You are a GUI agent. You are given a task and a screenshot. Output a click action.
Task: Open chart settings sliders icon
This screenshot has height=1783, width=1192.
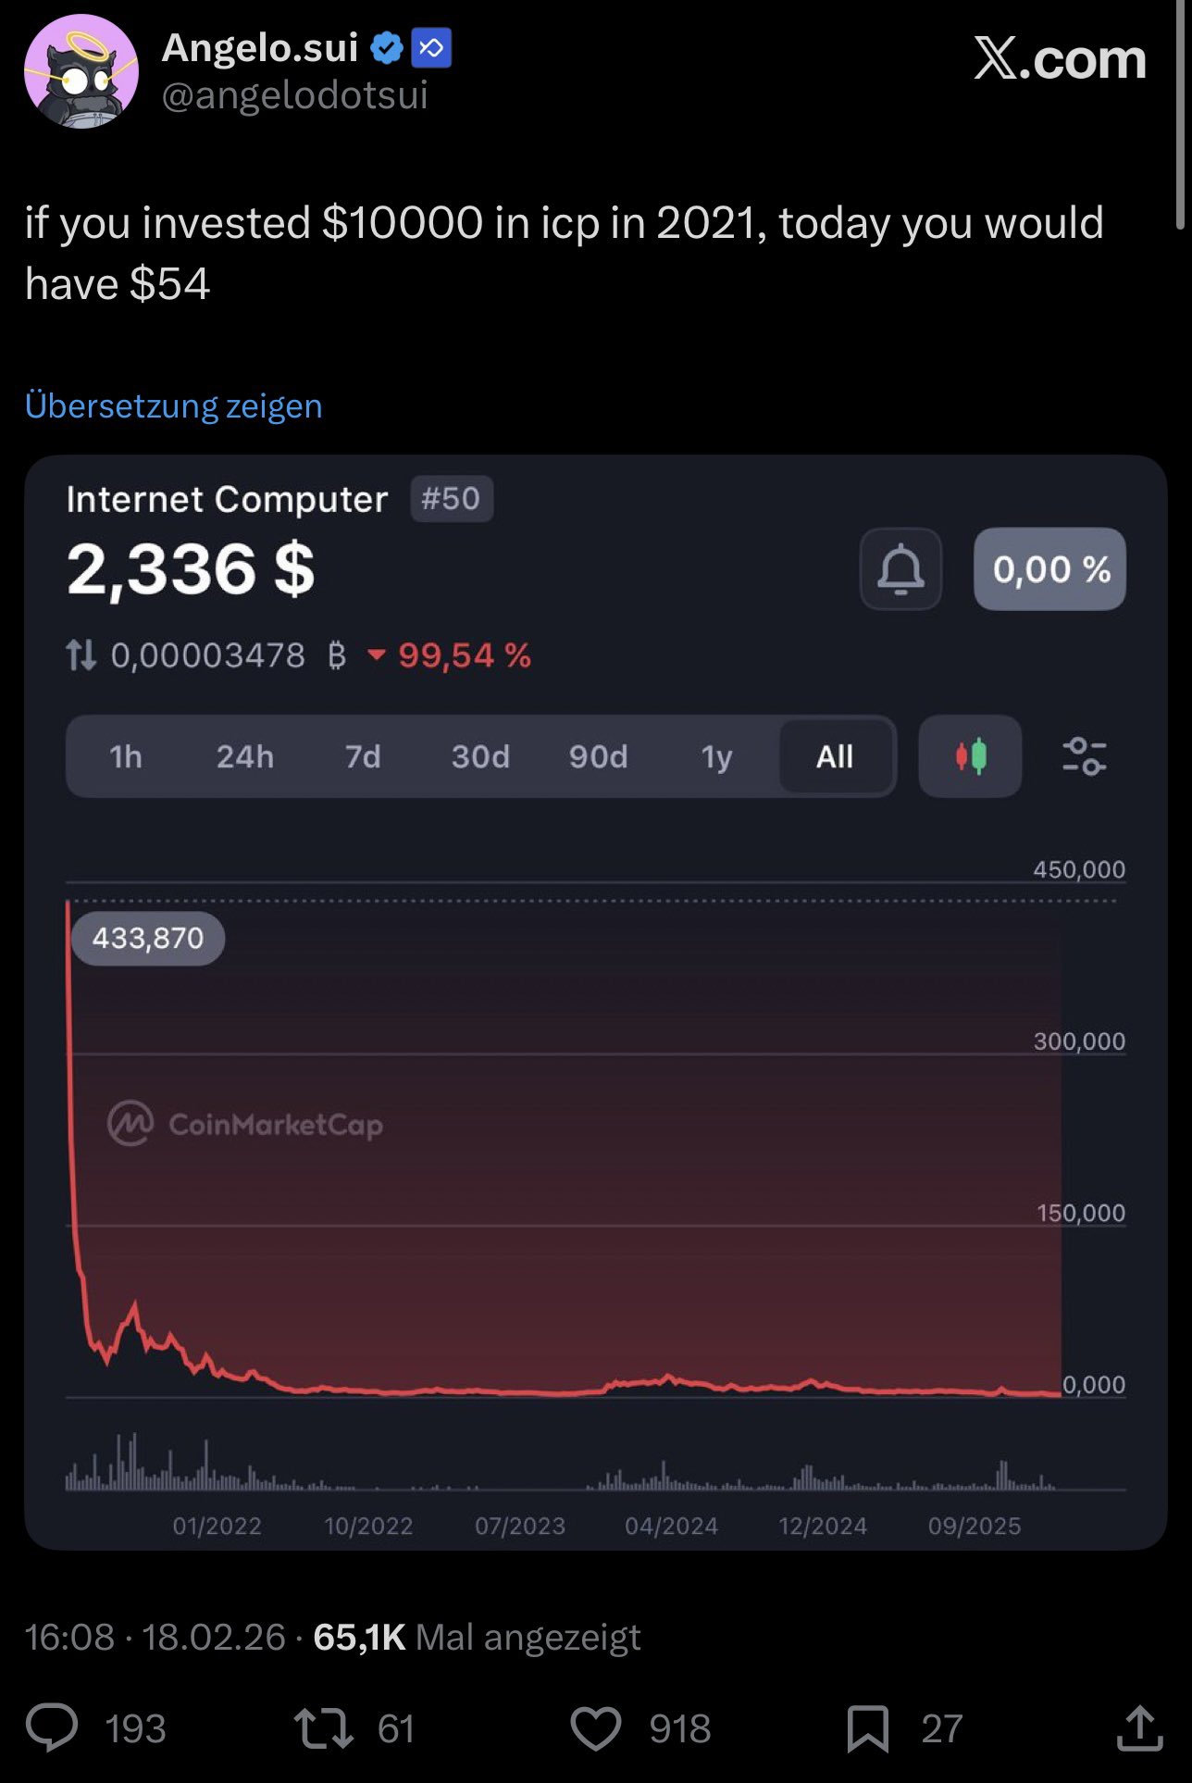pos(1084,756)
